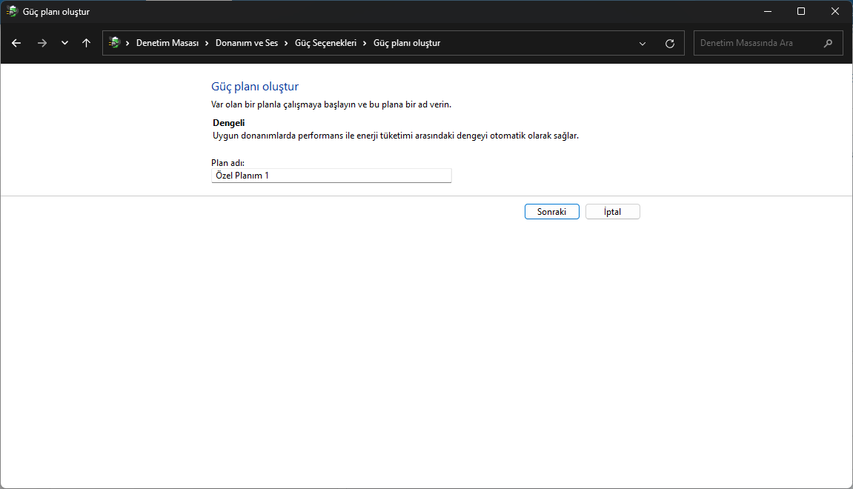Click the power plan icon in title bar
This screenshot has width=853, height=489.
[12, 11]
